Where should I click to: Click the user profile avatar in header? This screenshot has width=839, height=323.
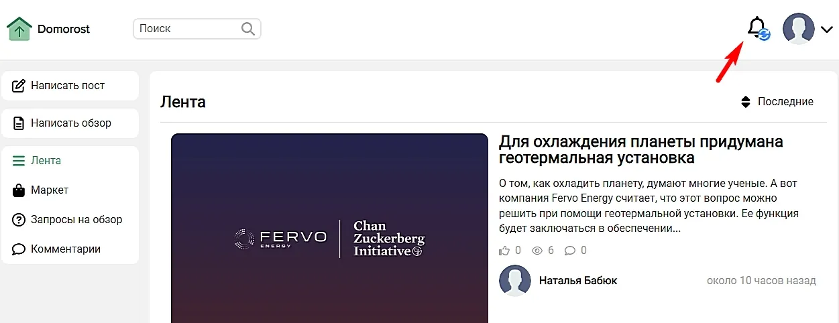[x=799, y=29]
